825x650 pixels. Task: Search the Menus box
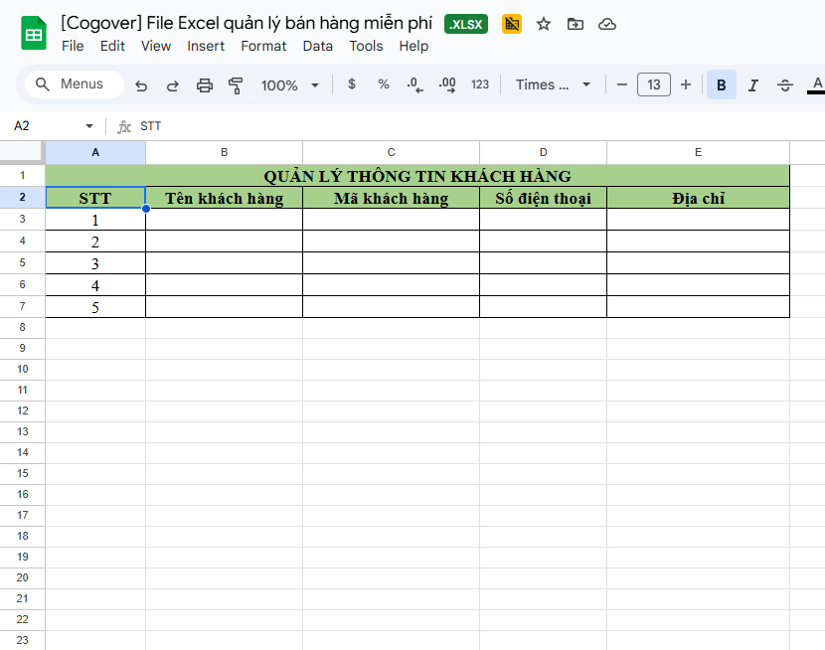point(75,84)
